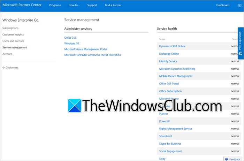Open the Post a question side tab
Screen dimensions: 244x161
coord(241,43)
